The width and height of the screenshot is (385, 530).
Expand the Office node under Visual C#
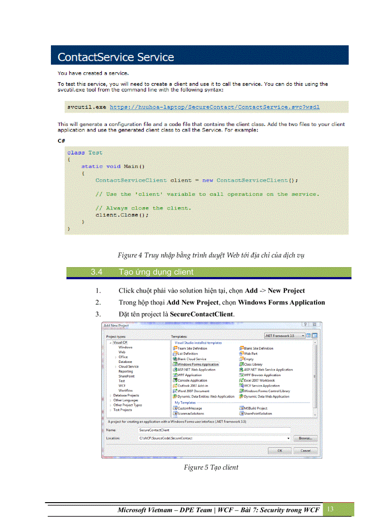point(116,357)
